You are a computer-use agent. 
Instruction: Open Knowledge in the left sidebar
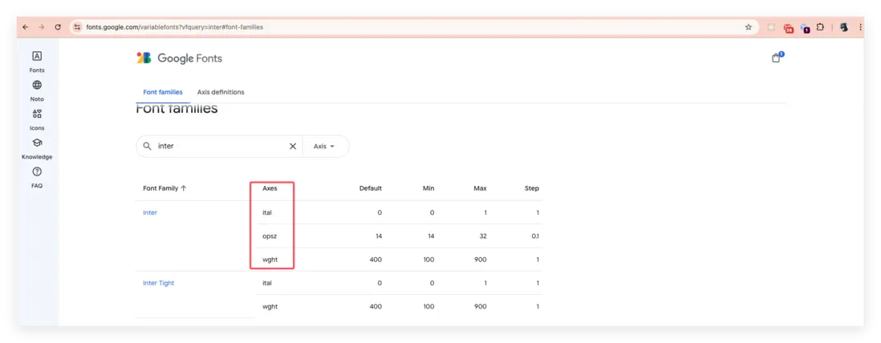(37, 149)
